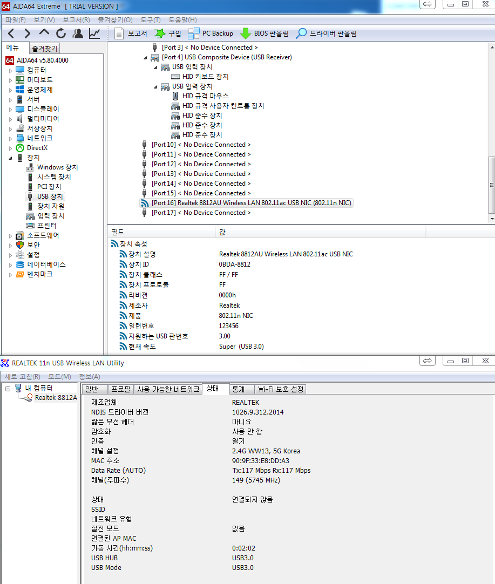Open the user profile icon in toolbar
This screenshot has width=495, height=584.
coord(78,33)
